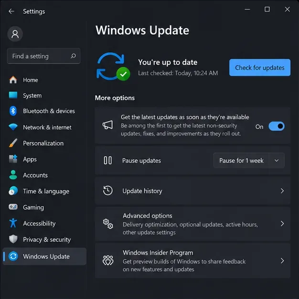Click the Network wifi icon
Image resolution: width=299 pixels, height=299 pixels.
13,127
